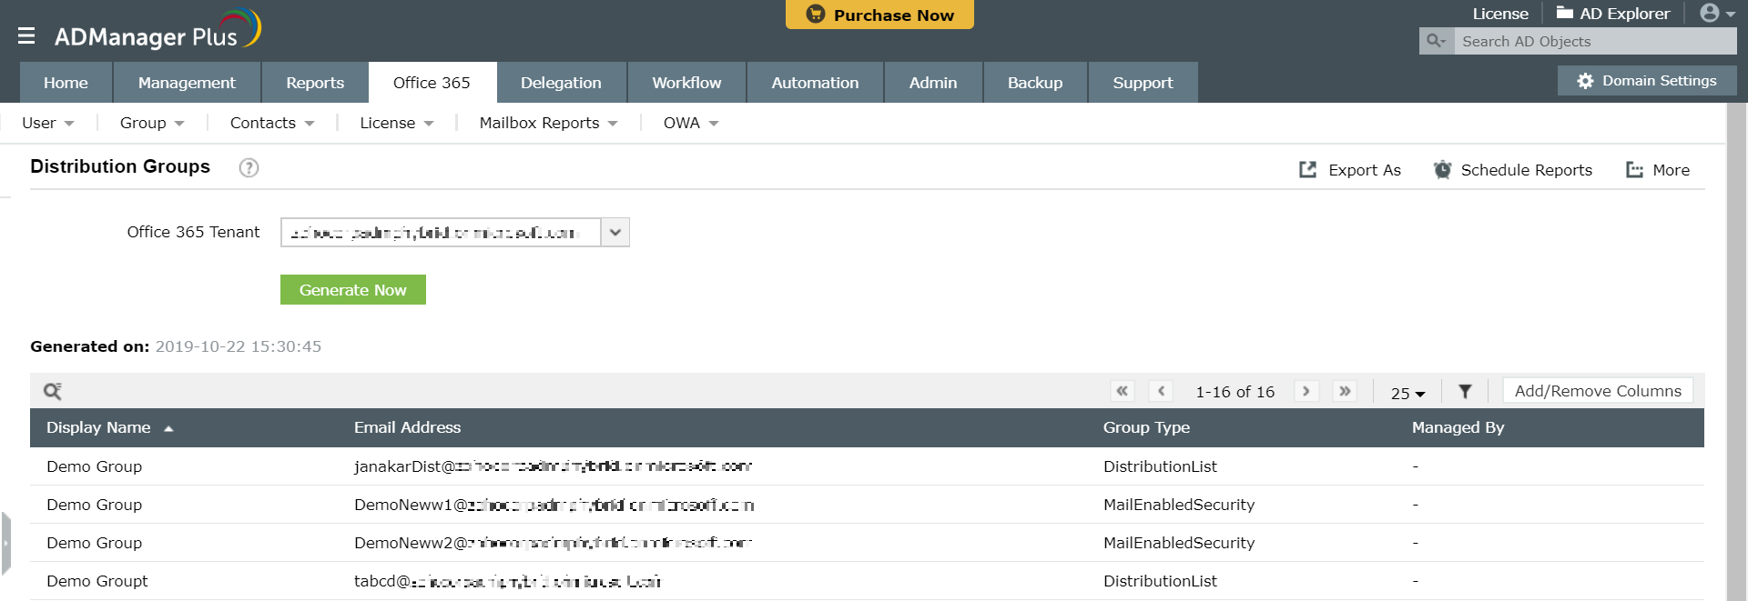Image resolution: width=1748 pixels, height=601 pixels.
Task: Click the filter funnel icon
Action: [1465, 391]
